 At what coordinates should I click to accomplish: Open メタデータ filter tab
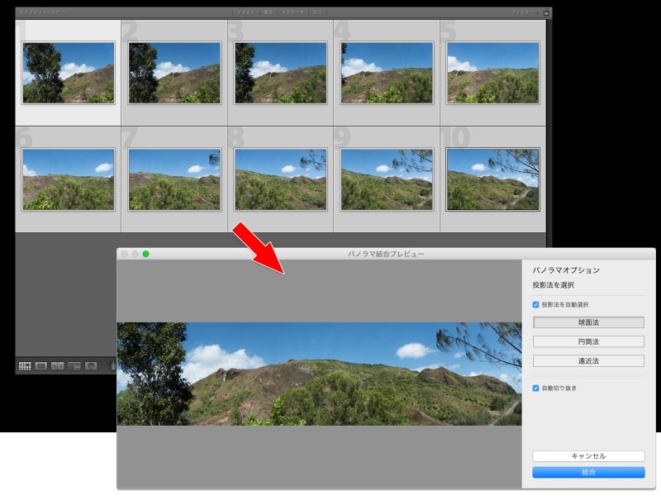[293, 12]
